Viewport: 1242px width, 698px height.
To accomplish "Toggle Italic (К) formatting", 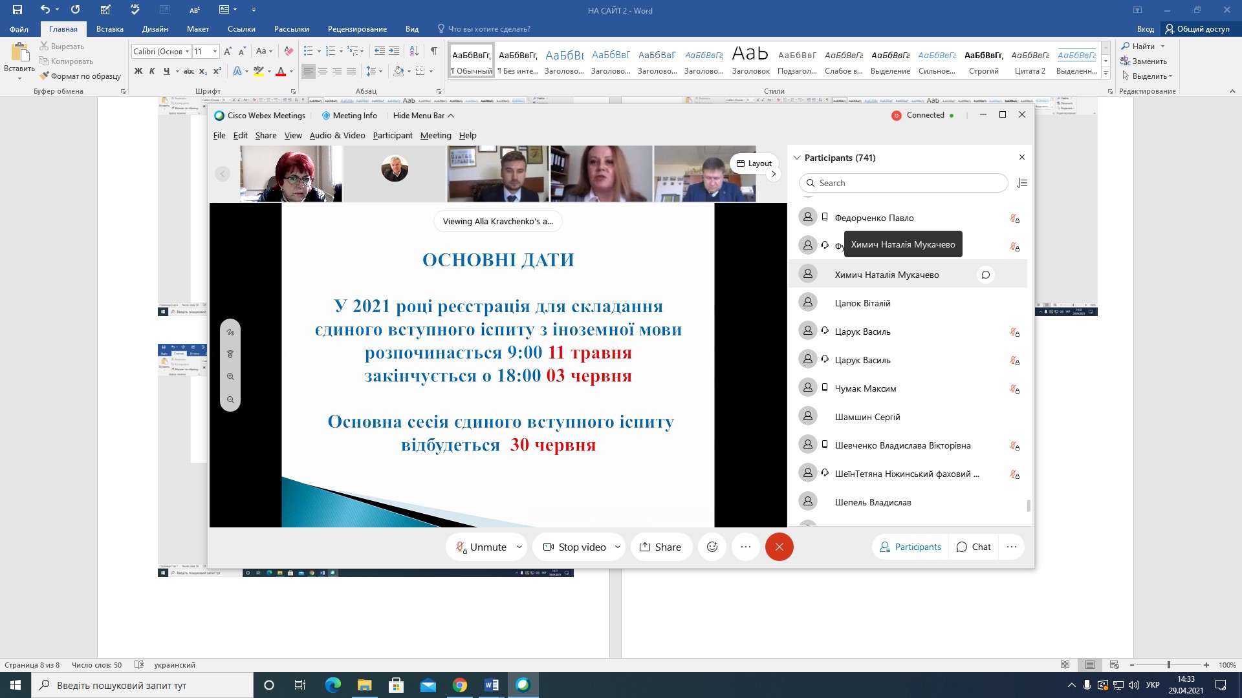I will tap(152, 71).
